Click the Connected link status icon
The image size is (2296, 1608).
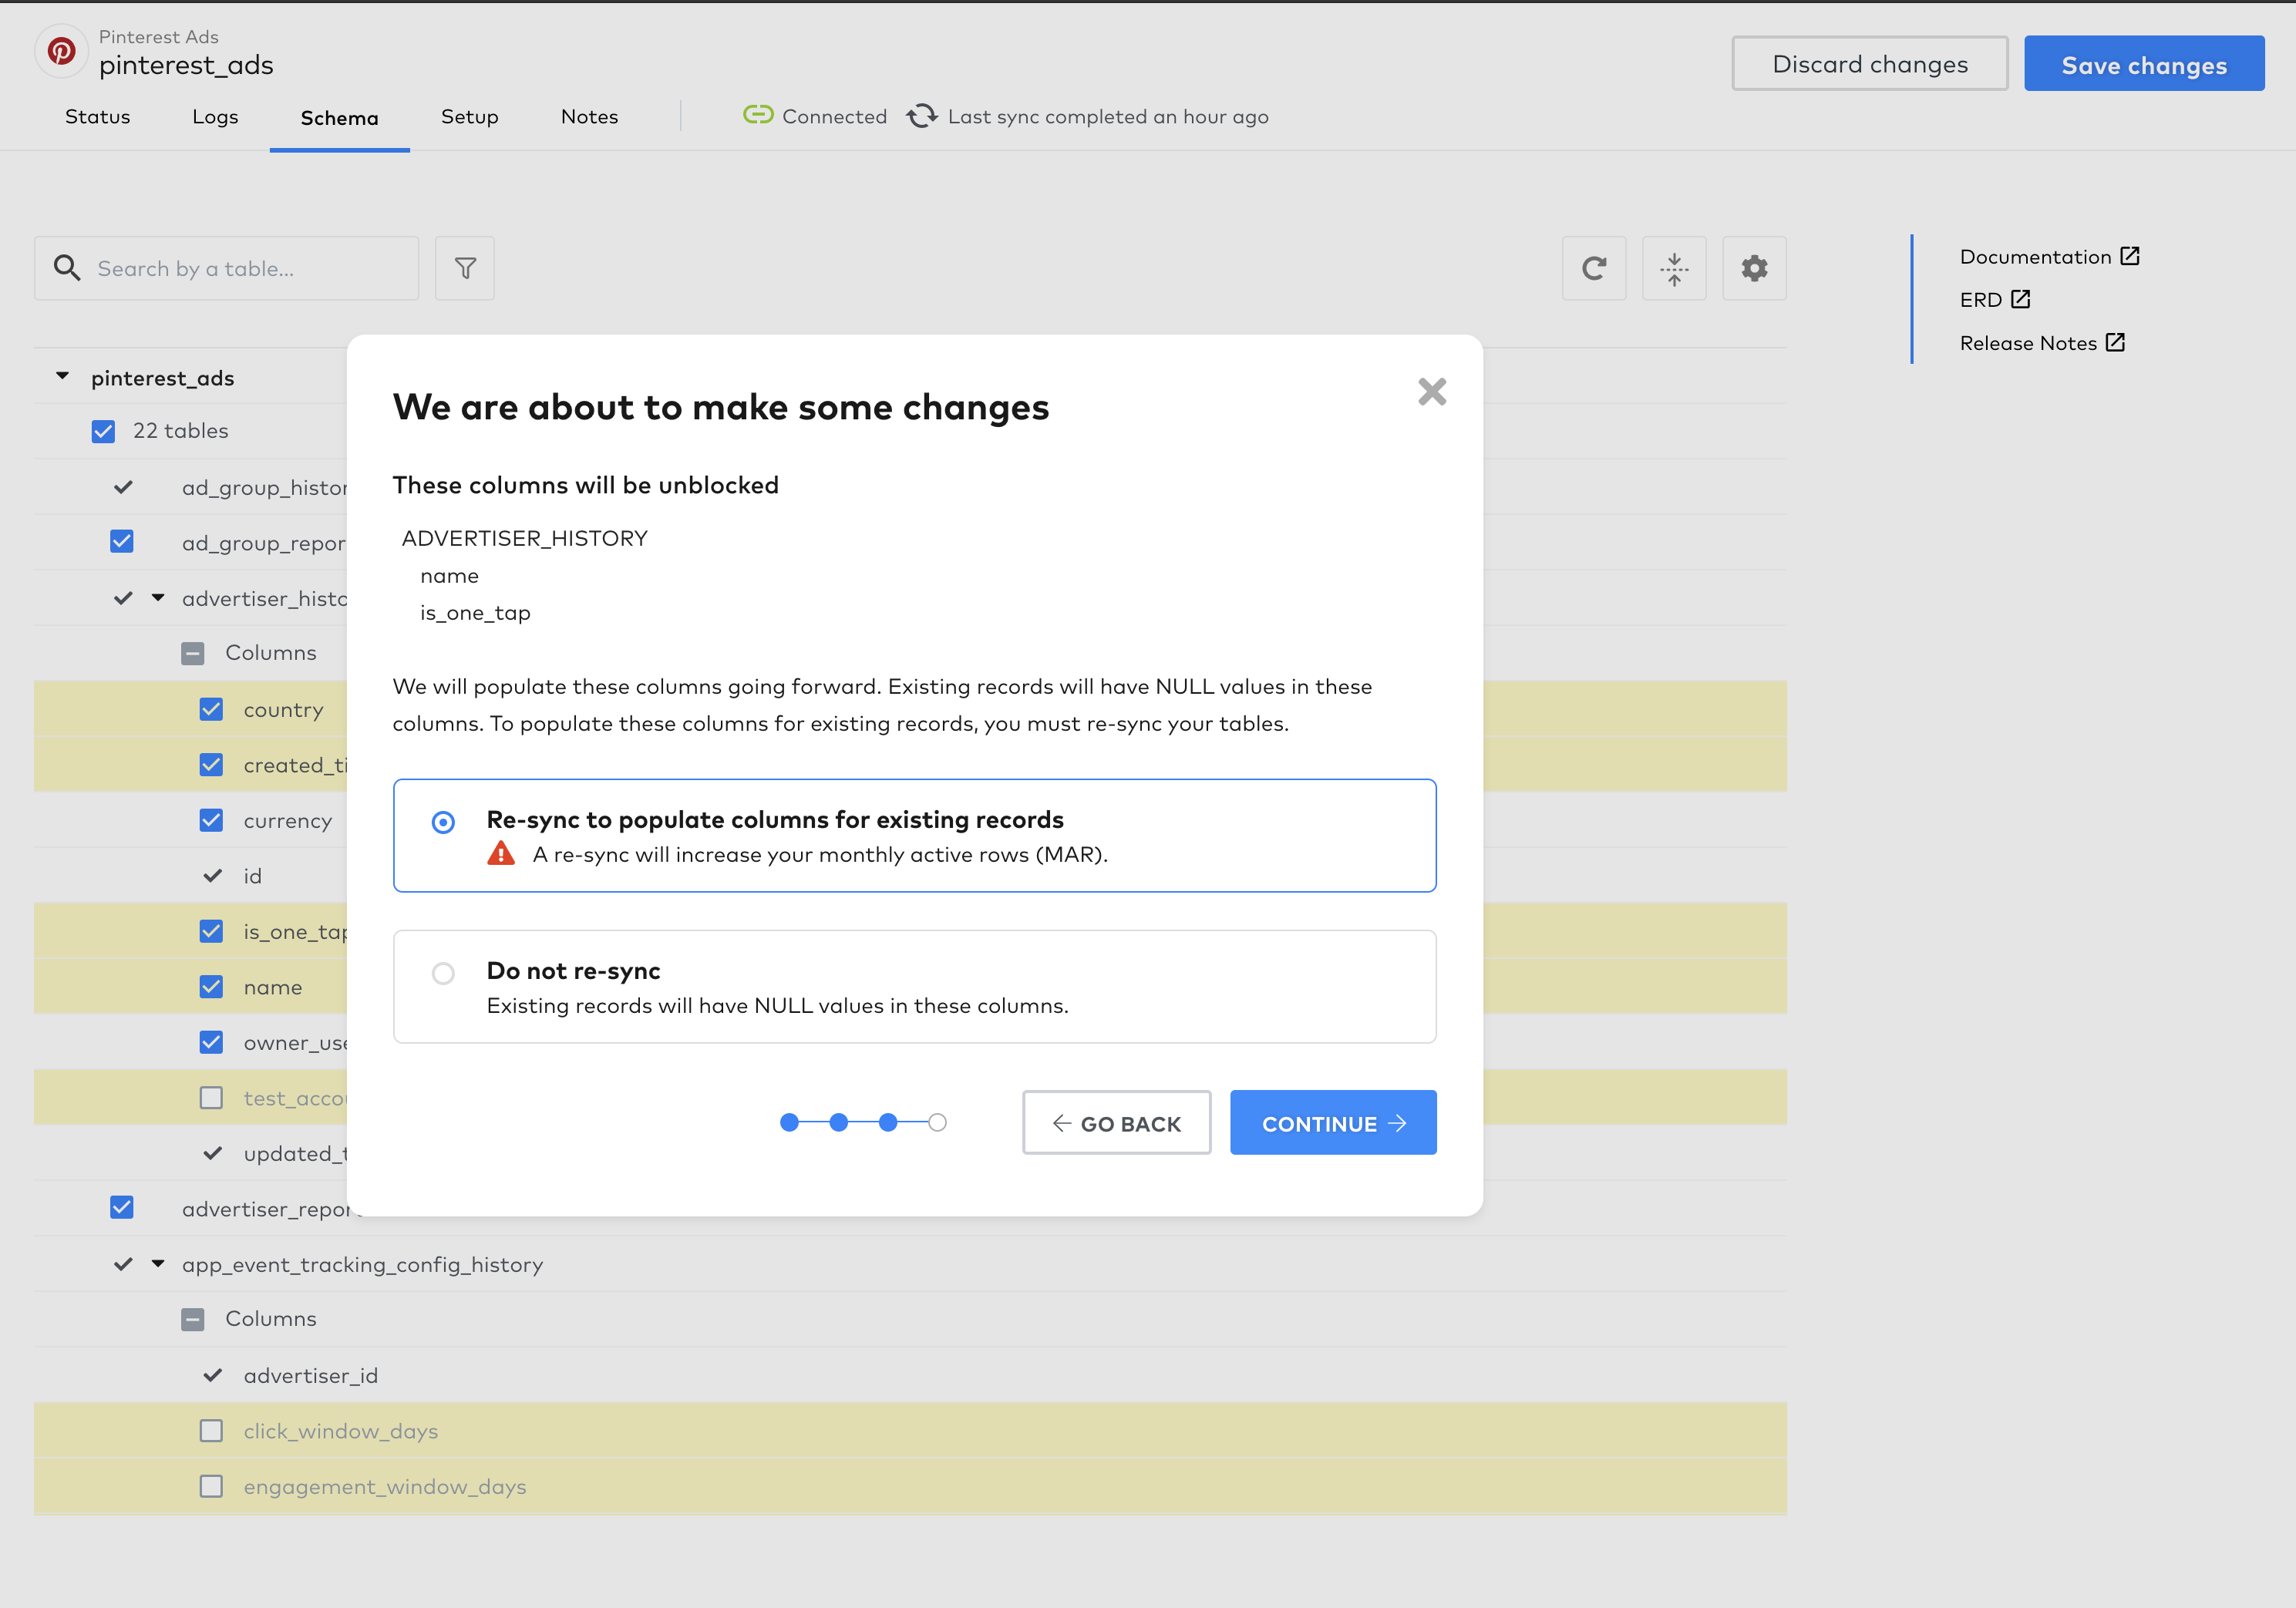758,116
